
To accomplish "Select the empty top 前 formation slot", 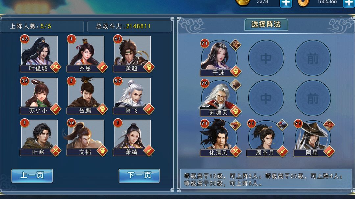I will pyautogui.click(x=313, y=58).
